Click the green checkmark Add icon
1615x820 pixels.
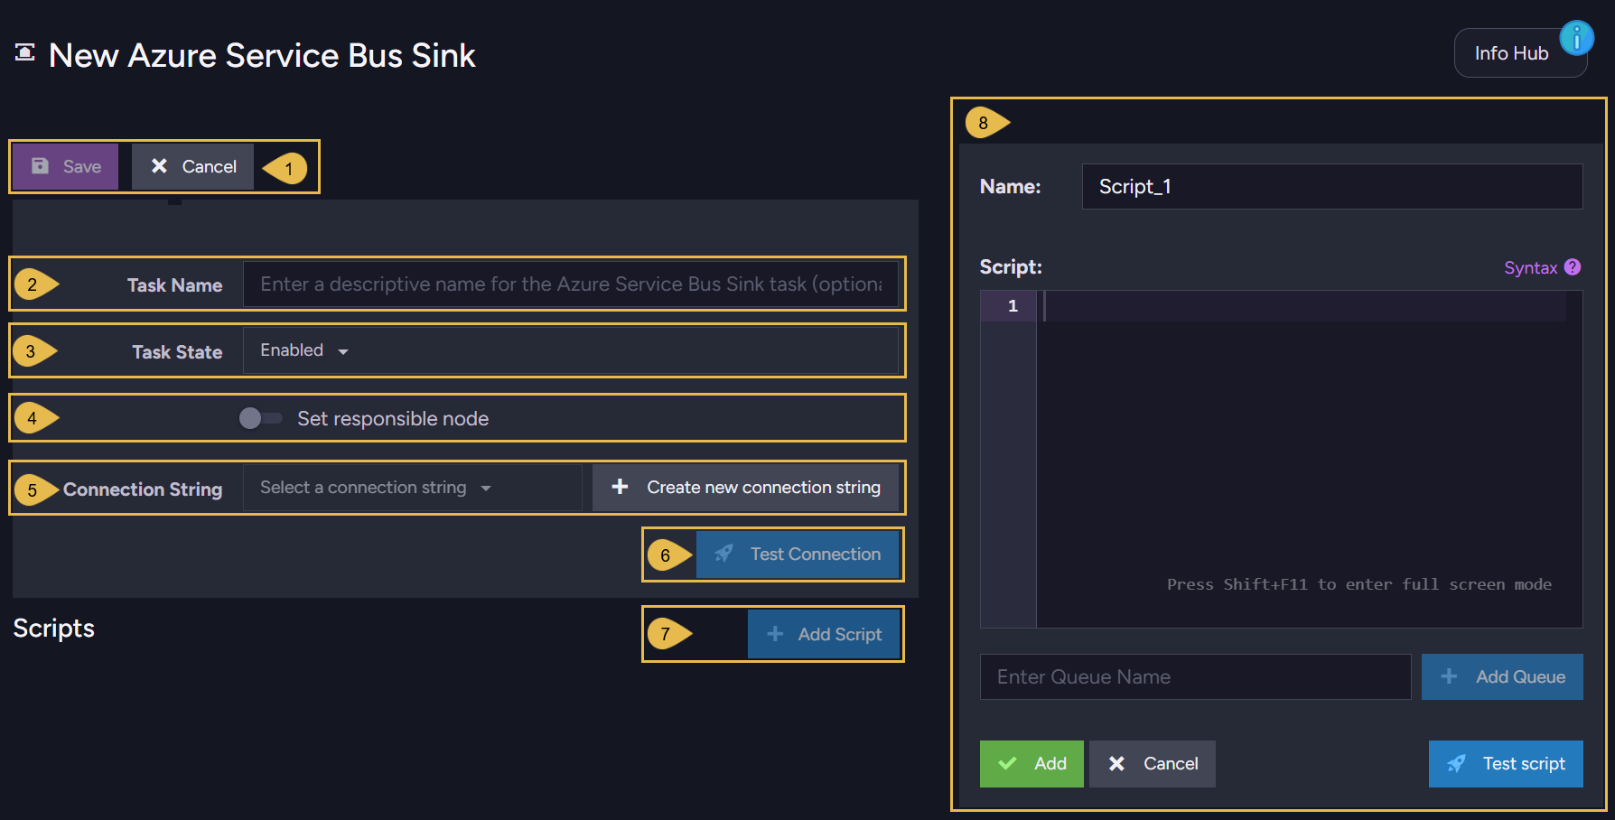click(1008, 764)
